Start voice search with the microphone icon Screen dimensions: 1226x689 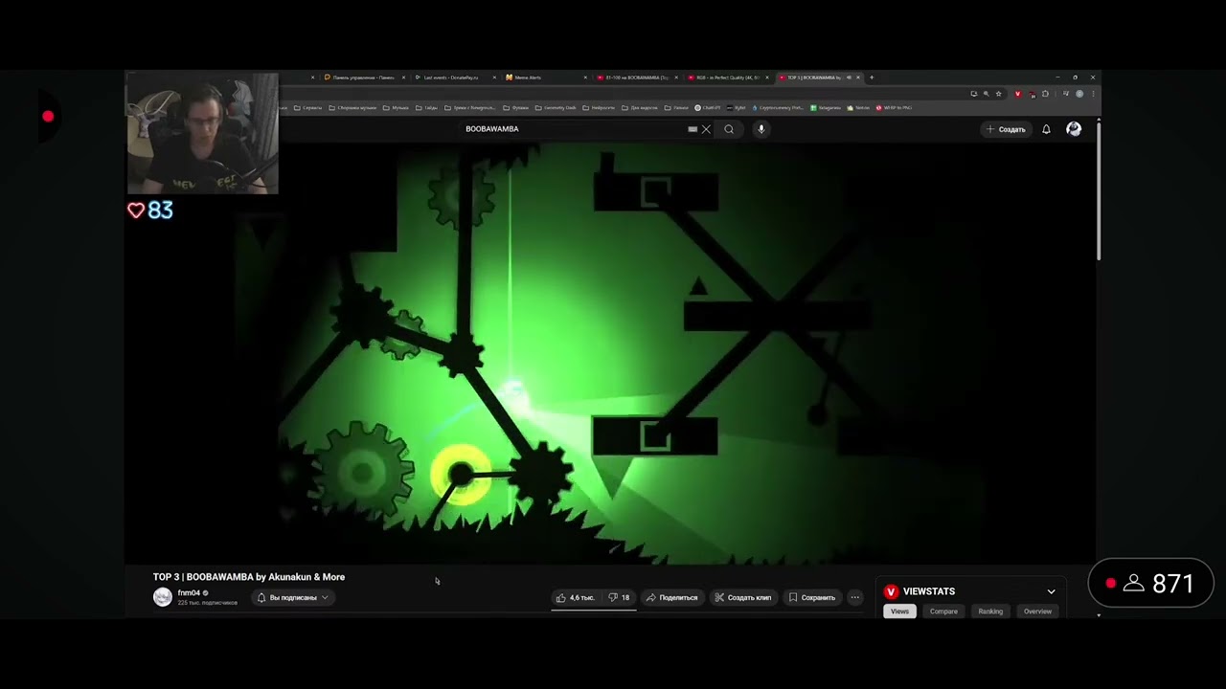pyautogui.click(x=761, y=129)
